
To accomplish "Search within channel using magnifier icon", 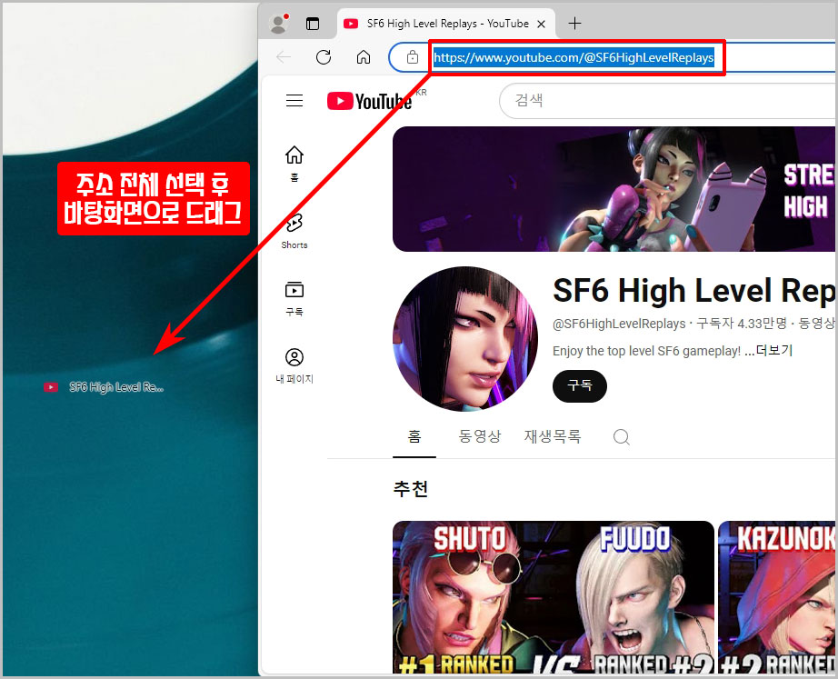I will (621, 437).
